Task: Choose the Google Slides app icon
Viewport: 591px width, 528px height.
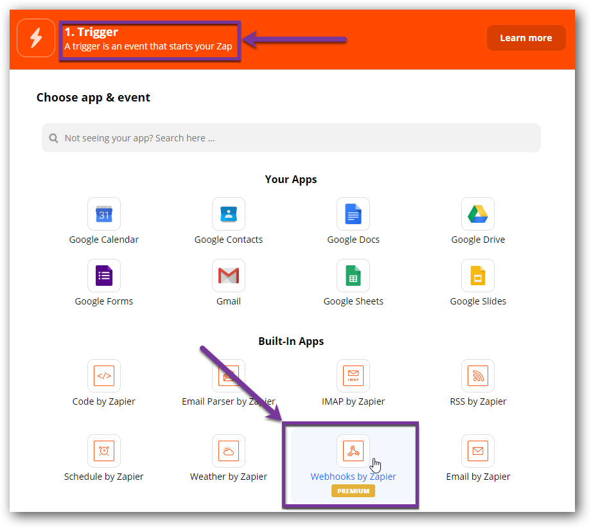Action: pyautogui.click(x=478, y=276)
